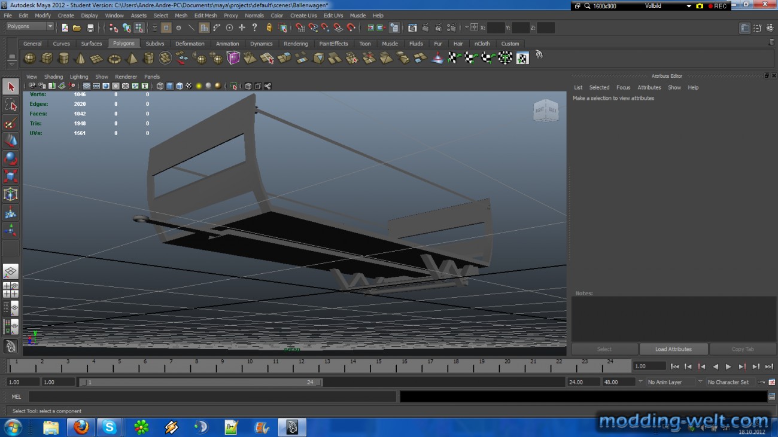Open Attribute Editor Focus menu
The image size is (778, 437).
point(623,87)
